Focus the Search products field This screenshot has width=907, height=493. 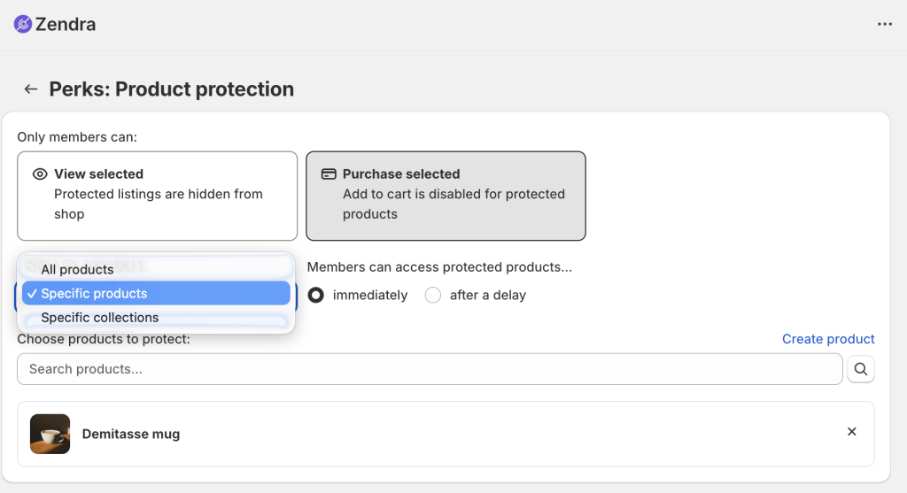coord(430,369)
